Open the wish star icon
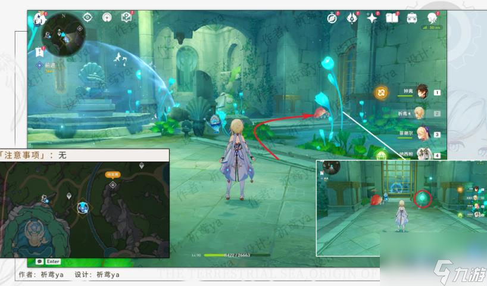 click(x=372, y=18)
